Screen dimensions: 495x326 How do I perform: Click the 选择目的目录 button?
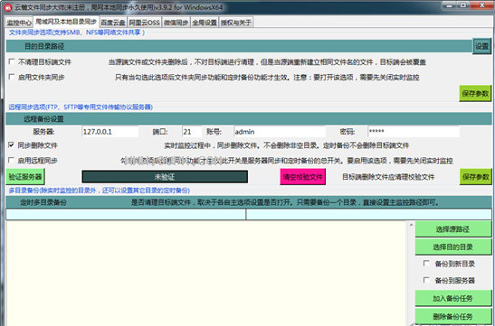click(x=453, y=247)
